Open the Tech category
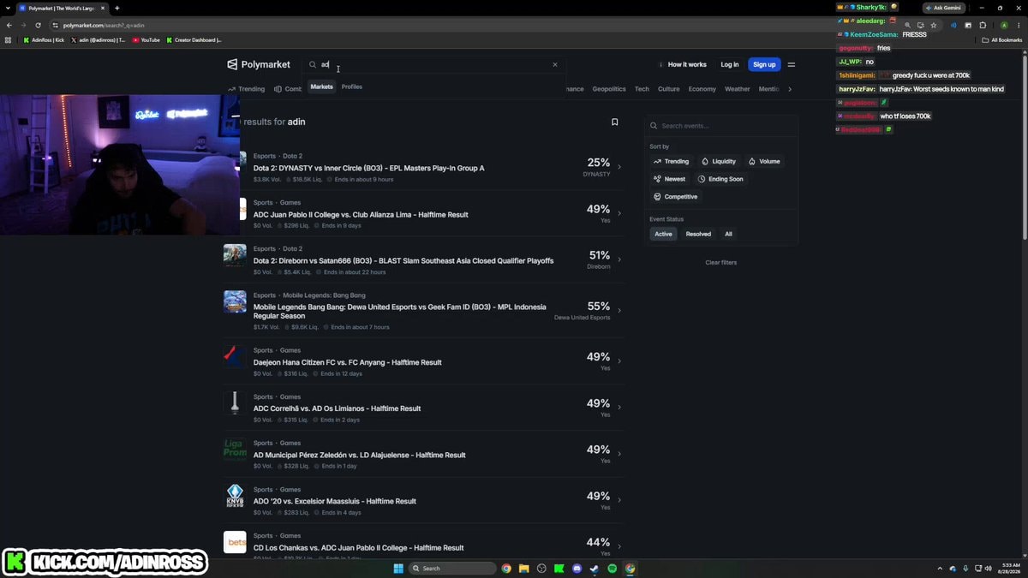 642,89
